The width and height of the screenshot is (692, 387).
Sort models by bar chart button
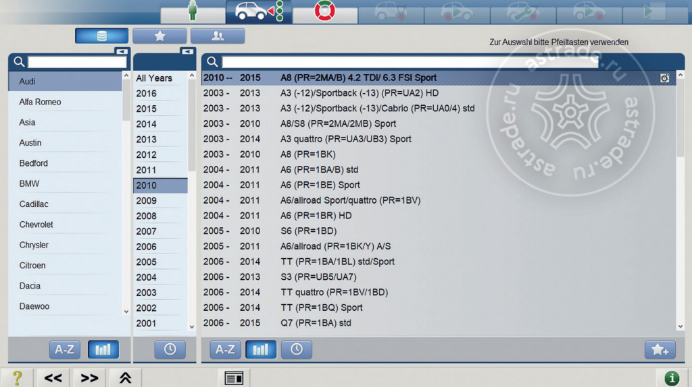[261, 349]
